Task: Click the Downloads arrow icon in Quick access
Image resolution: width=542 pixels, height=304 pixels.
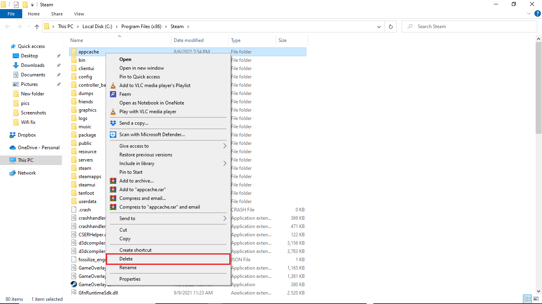Action: (16, 65)
